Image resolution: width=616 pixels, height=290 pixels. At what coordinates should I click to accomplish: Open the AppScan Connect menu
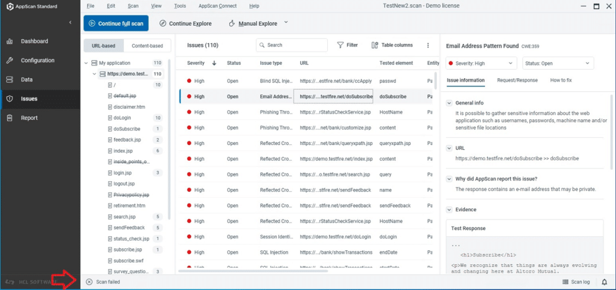(x=218, y=6)
